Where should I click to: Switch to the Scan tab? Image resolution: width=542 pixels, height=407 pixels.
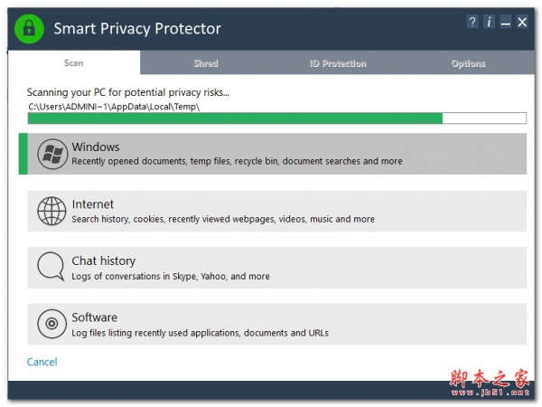(74, 63)
